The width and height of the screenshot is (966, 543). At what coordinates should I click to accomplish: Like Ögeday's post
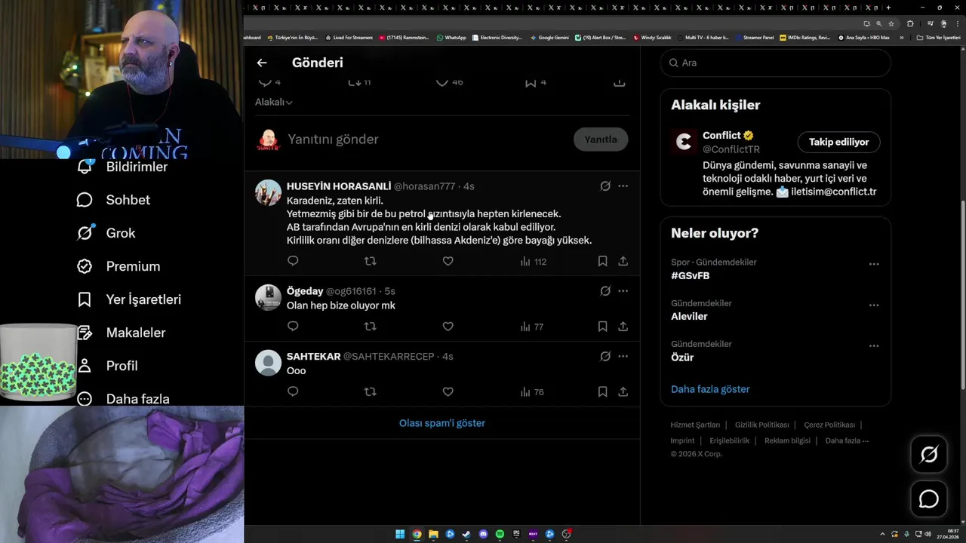tap(448, 327)
